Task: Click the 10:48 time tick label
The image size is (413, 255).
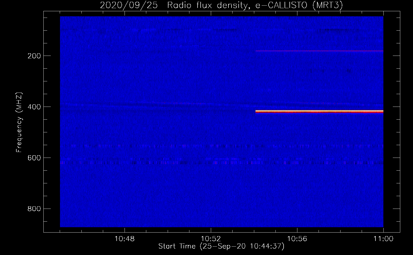Action: click(x=125, y=239)
